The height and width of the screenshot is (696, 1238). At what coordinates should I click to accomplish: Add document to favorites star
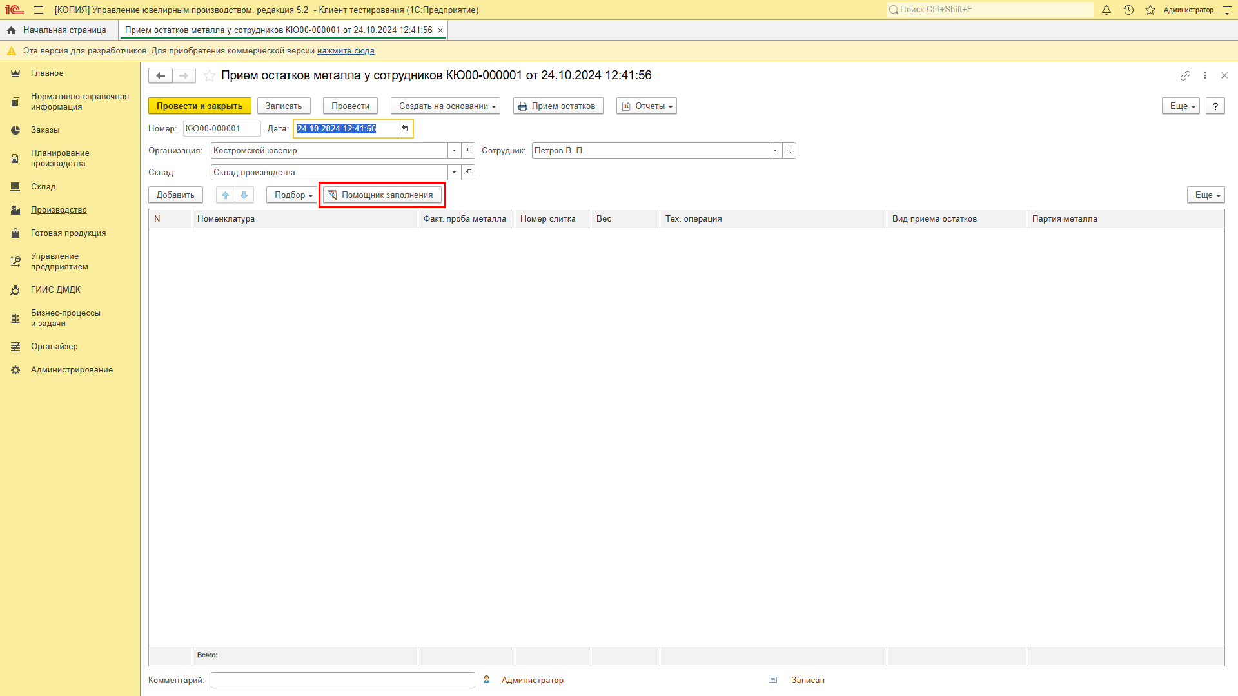coord(210,75)
